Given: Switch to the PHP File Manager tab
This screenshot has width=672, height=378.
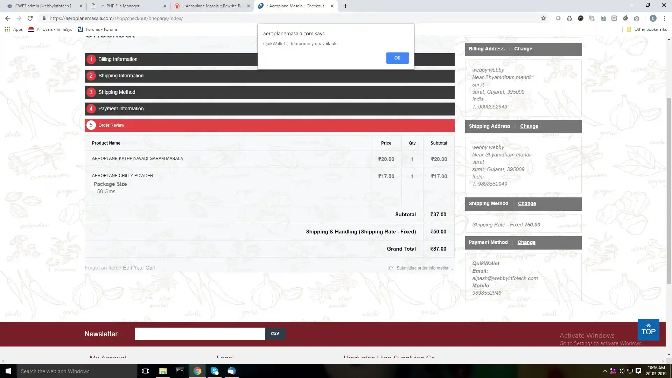Looking at the screenshot, I should 123,6.
